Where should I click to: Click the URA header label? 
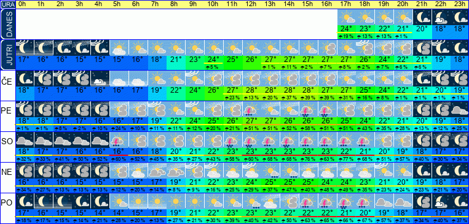click(x=8, y=4)
